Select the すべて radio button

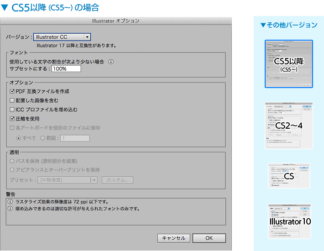[x=19, y=138]
